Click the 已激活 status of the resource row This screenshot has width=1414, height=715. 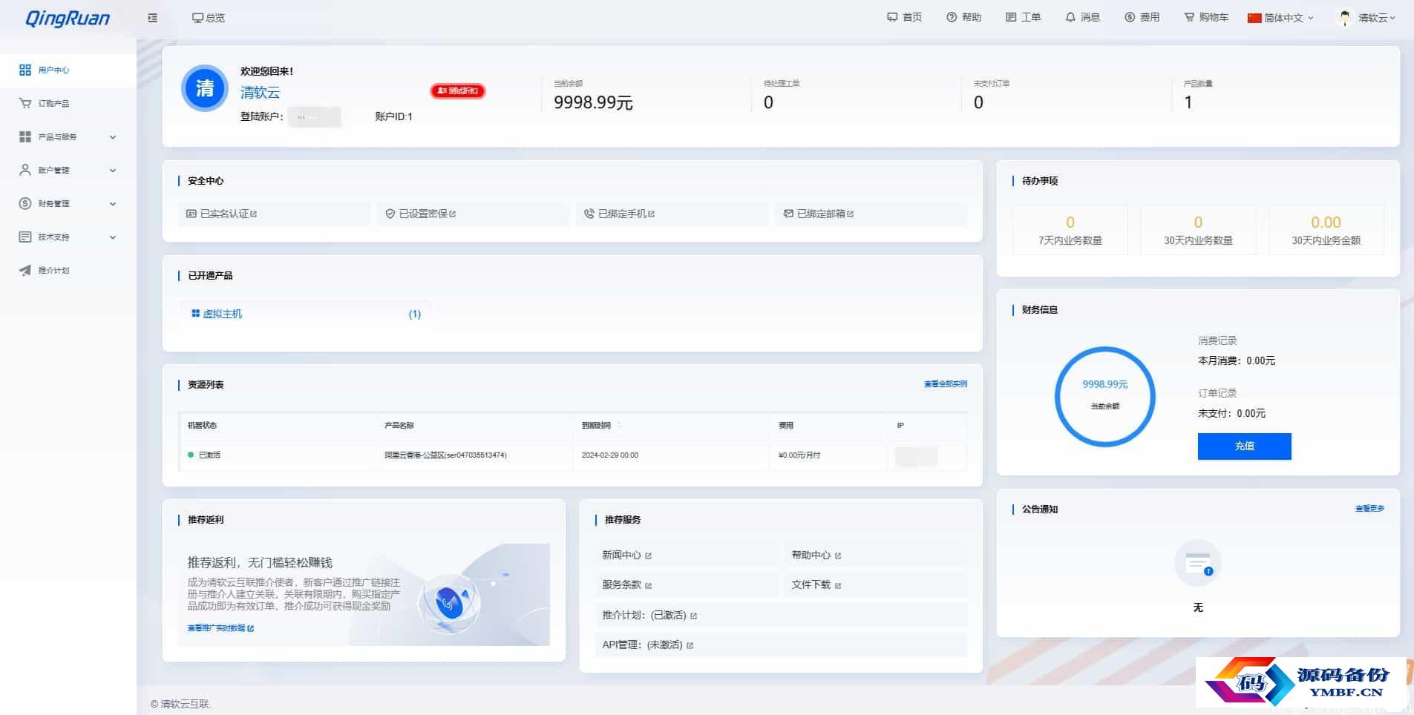coord(204,455)
